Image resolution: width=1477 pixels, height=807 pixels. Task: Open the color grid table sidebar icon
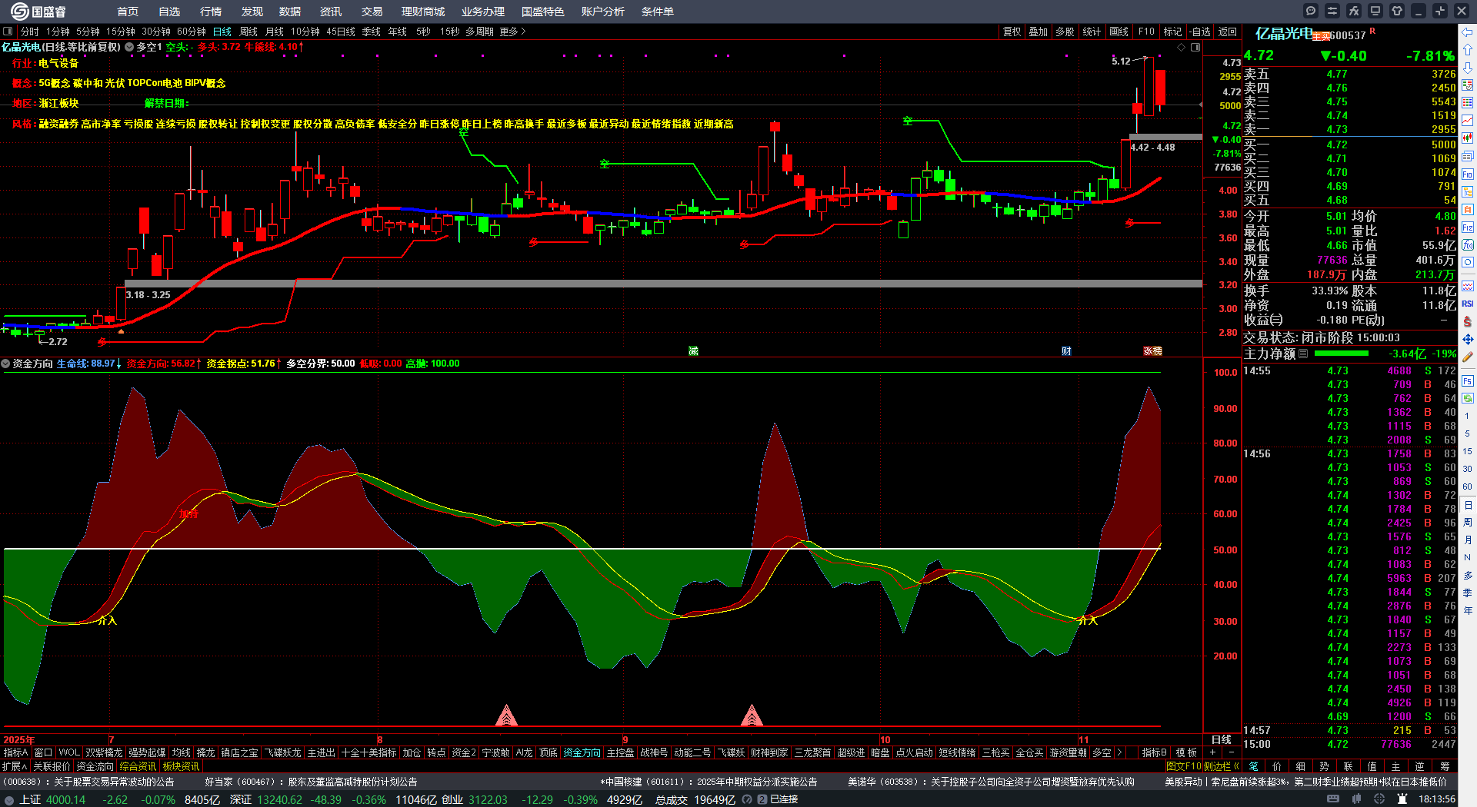pos(1468,103)
